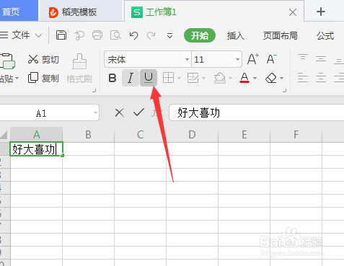Select column C header
Viewport: 344px width, 266px height.
(140, 135)
